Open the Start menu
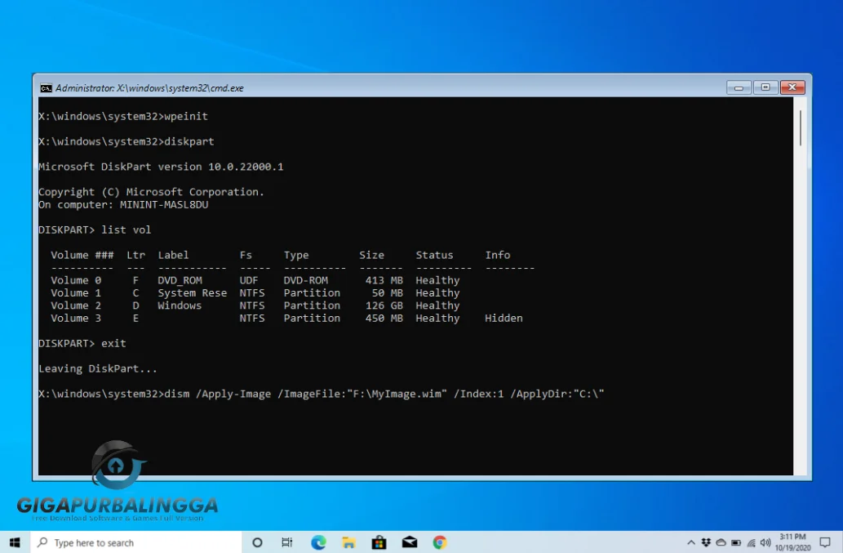This screenshot has height=553, width=843. (x=14, y=542)
